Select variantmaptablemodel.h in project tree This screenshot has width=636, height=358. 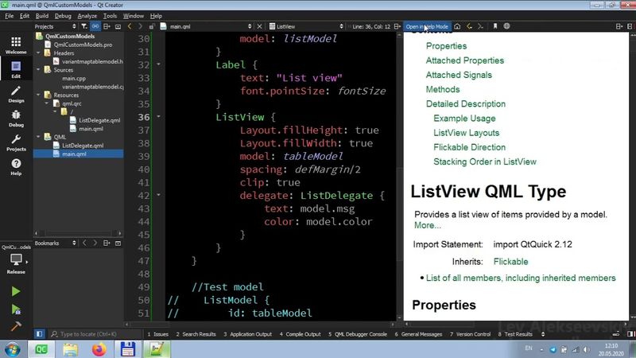[x=92, y=61]
